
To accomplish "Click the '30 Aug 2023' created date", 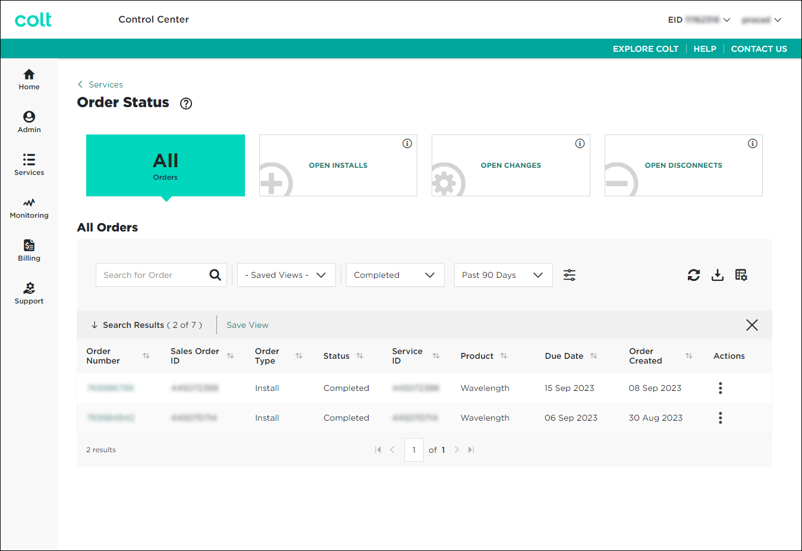I will point(656,418).
